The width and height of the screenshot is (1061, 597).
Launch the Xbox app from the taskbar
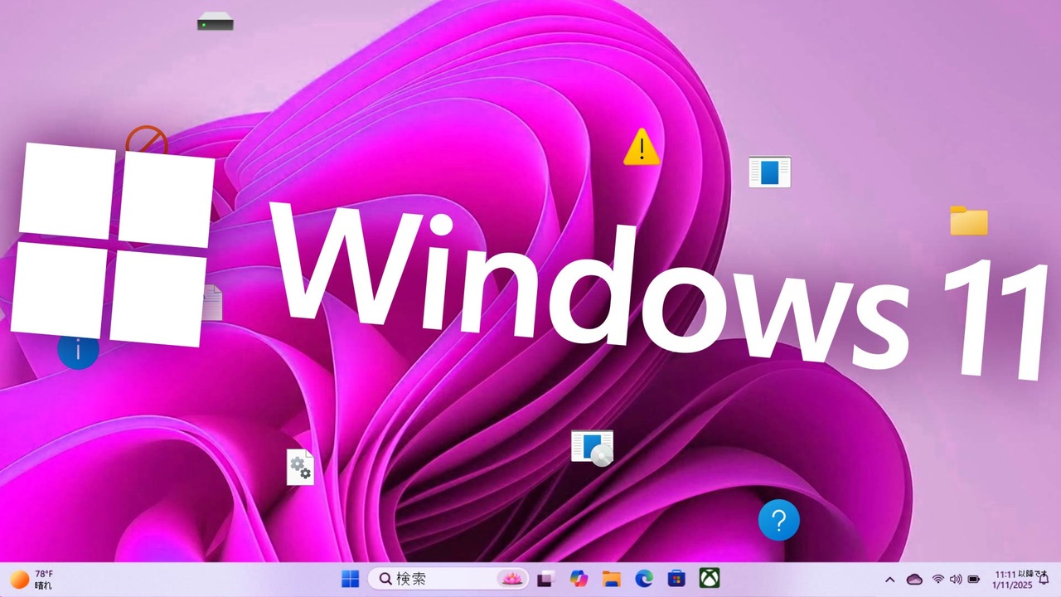pyautogui.click(x=709, y=579)
